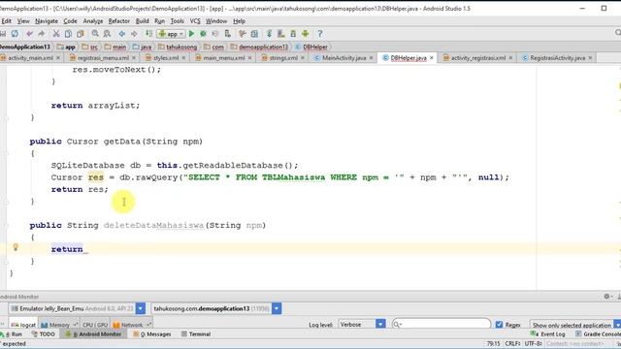Click the Synchronize refresh icon in toolbar
Image resolution: width=621 pixels, height=349 pixels.
pos(15,34)
